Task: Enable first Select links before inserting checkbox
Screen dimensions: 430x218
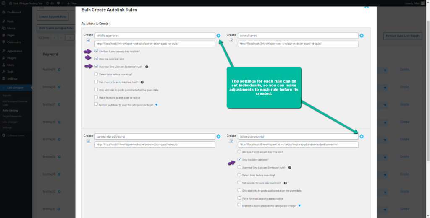Action: pos(96,74)
